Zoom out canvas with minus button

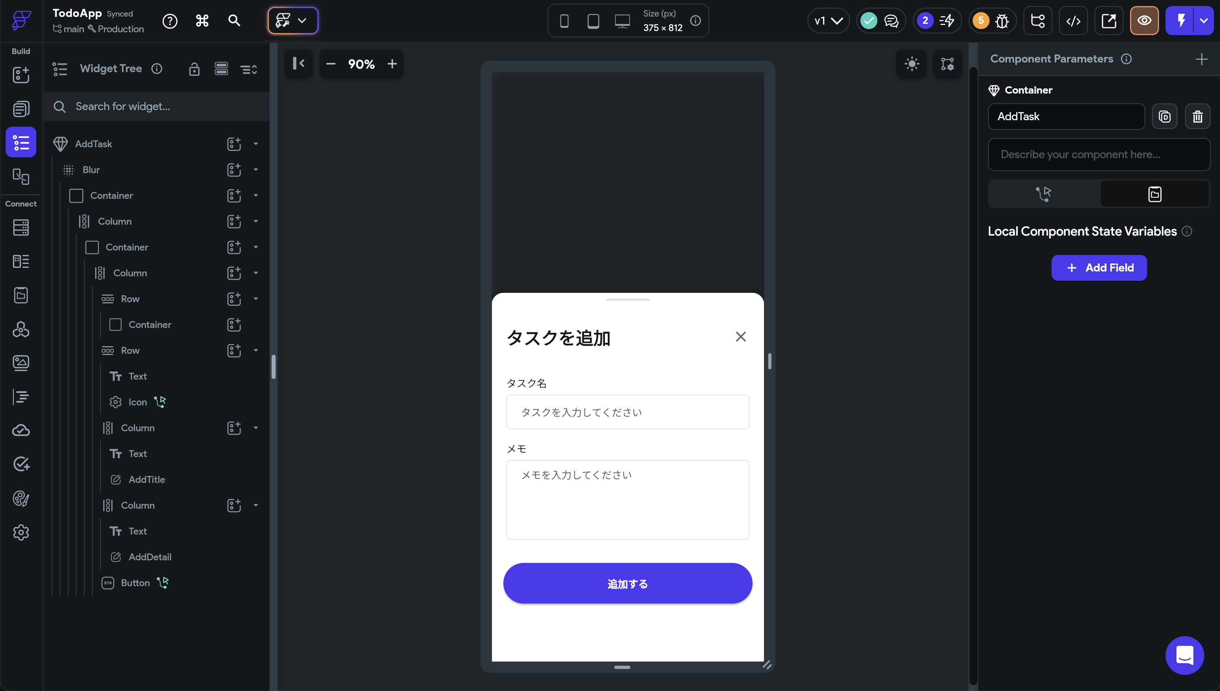coord(331,64)
